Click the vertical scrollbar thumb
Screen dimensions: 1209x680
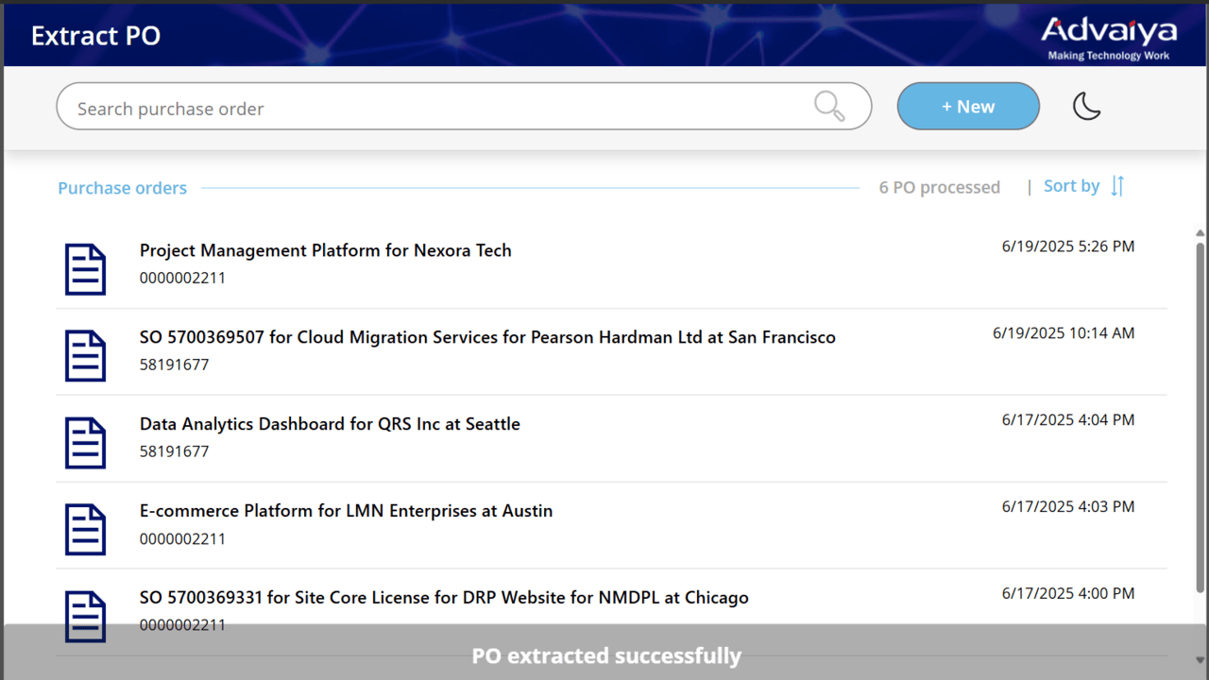pyautogui.click(x=1200, y=417)
